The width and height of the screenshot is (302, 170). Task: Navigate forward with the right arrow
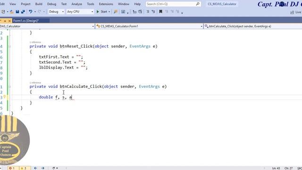point(43,168)
